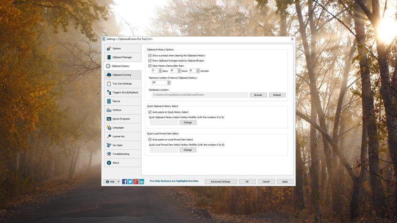Confirm settings with OK button
This screenshot has height=223, width=397.
coord(247,182)
